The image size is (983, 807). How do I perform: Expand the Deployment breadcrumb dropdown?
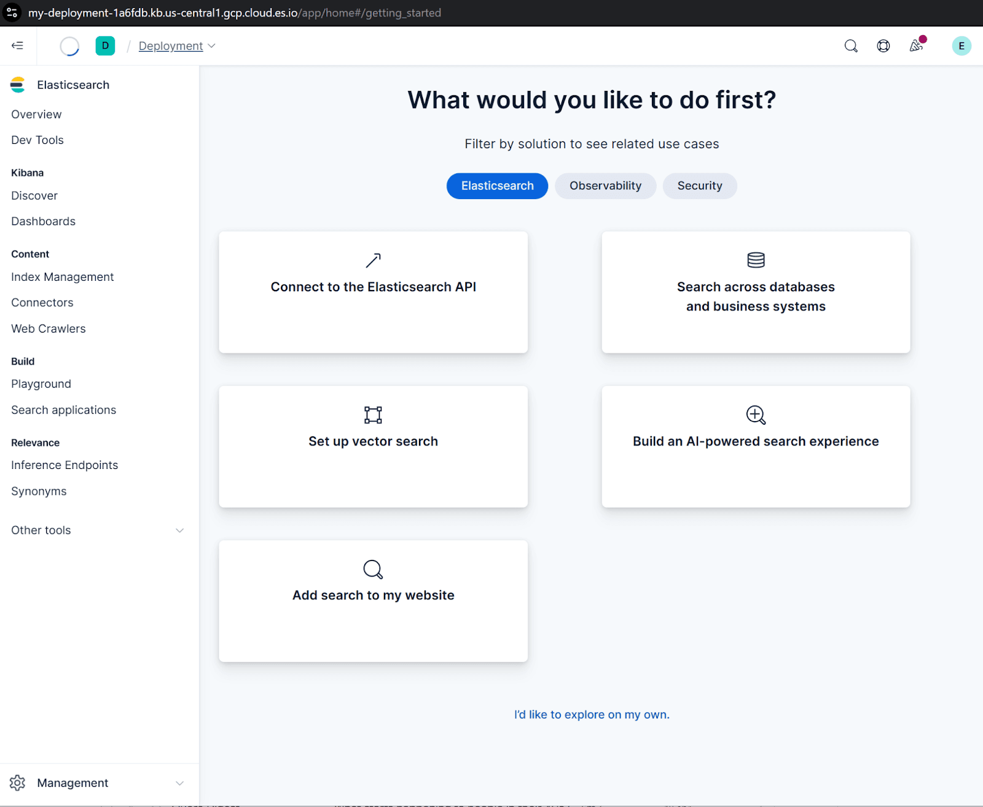[212, 45]
